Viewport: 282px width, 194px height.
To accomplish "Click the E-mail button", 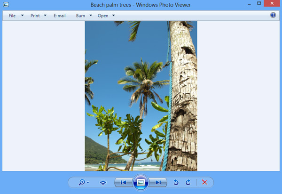I will point(59,16).
